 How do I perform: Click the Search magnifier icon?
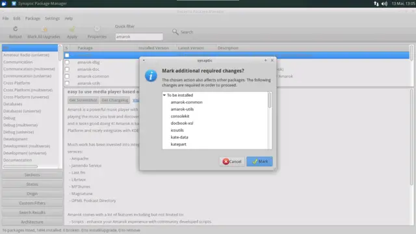[x=175, y=32]
